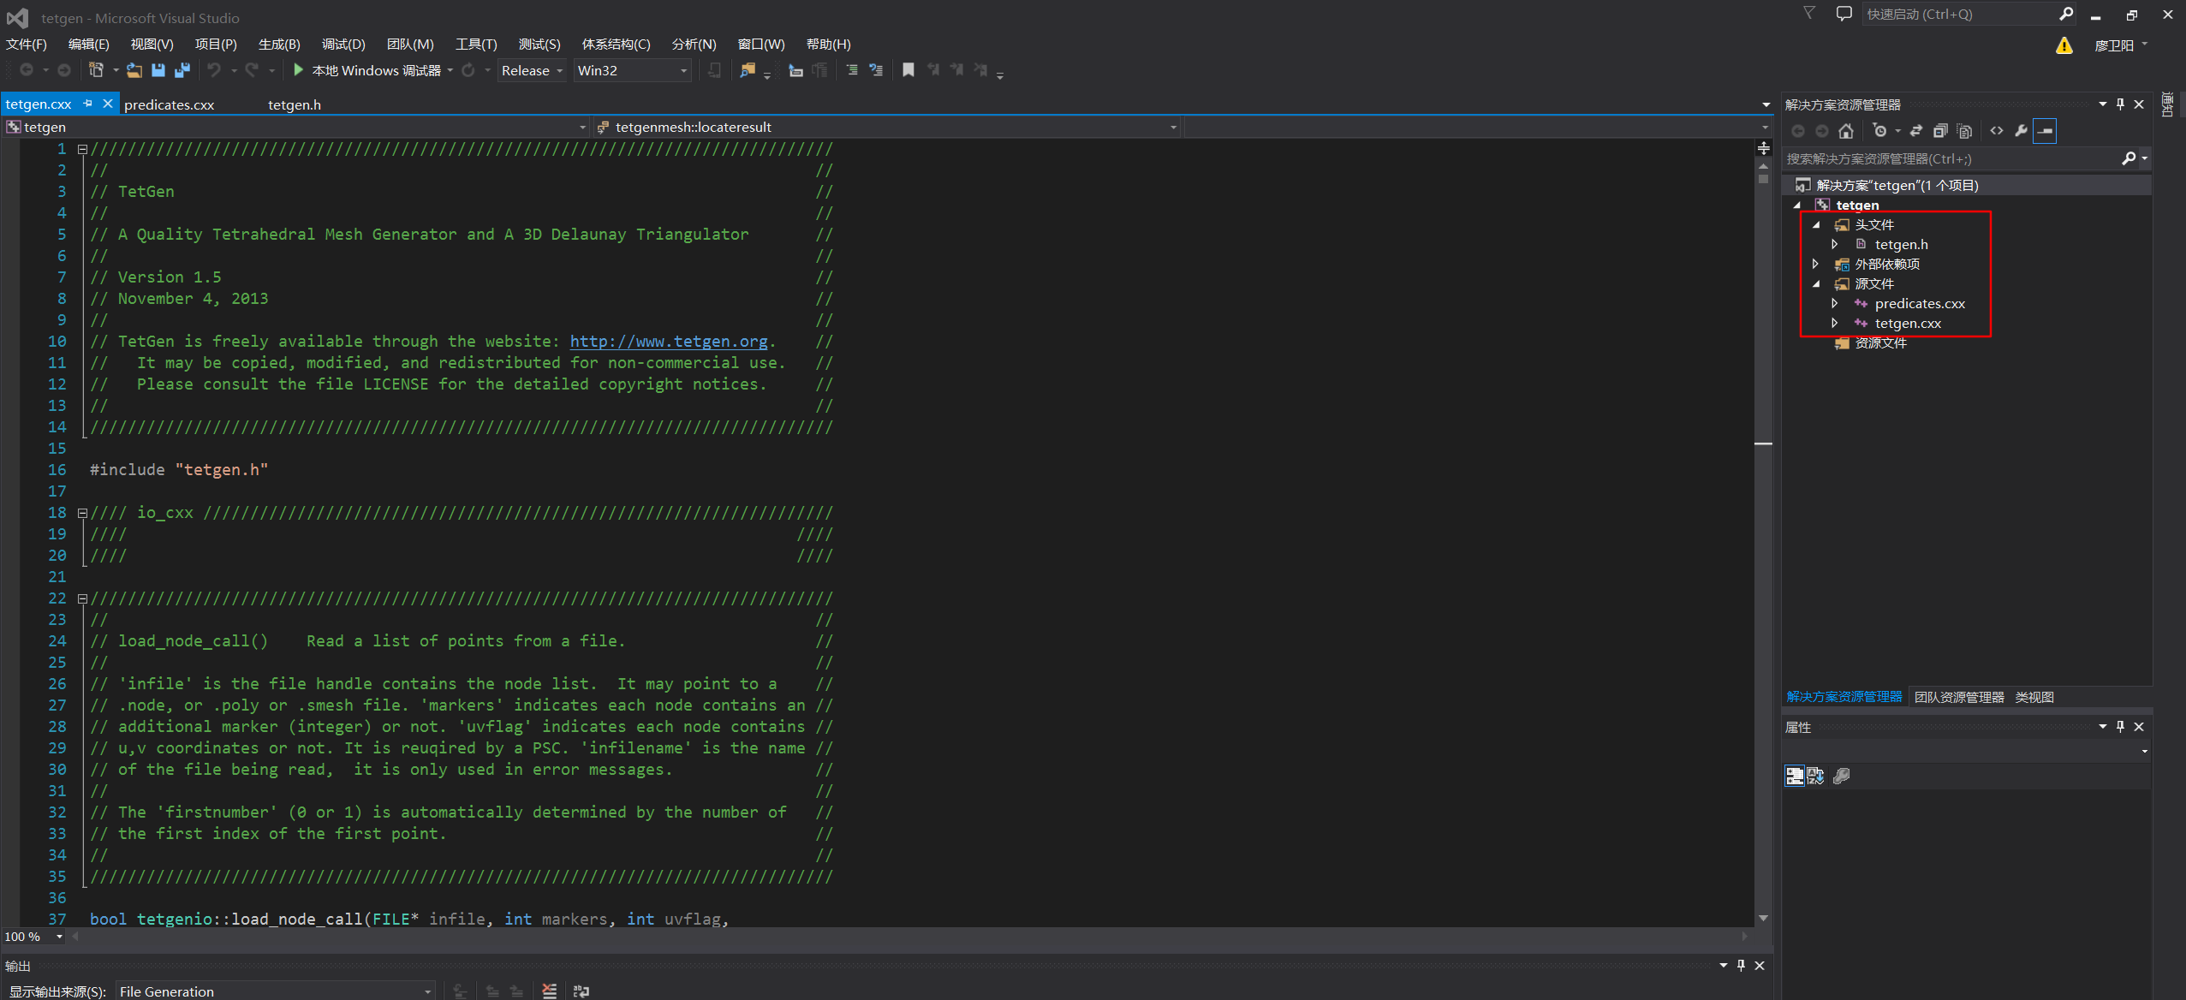Click the yellow warning triangle icon
This screenshot has height=1000, width=2186.
(x=2064, y=45)
